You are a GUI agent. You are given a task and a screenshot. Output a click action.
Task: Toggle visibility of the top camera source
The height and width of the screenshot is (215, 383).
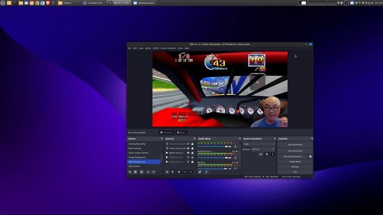point(188,144)
